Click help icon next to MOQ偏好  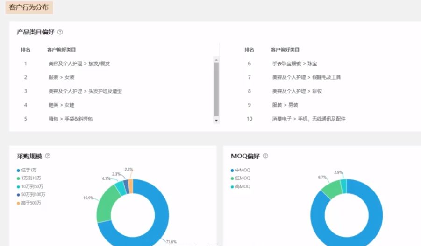coord(265,156)
